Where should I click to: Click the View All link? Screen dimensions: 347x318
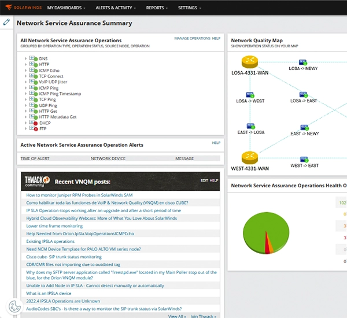pos(177,316)
